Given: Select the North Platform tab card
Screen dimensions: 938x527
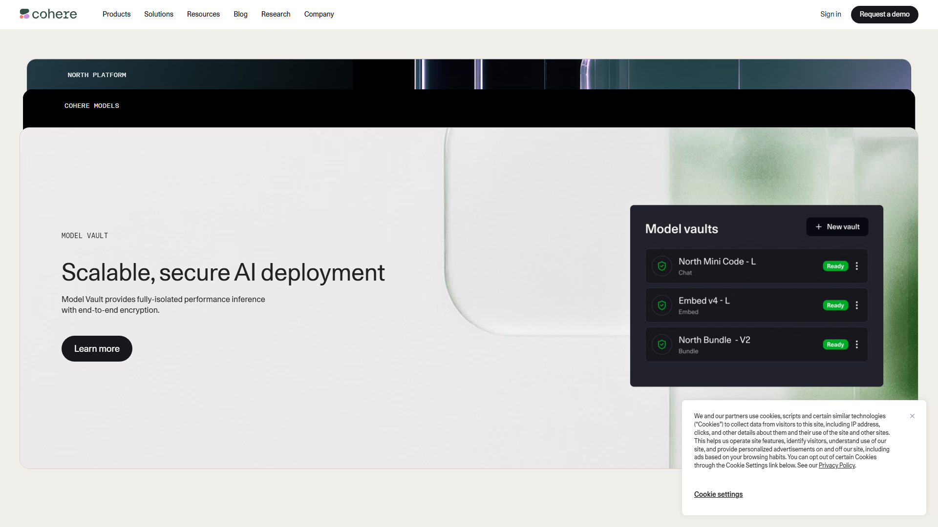Looking at the screenshot, I should [x=469, y=74].
